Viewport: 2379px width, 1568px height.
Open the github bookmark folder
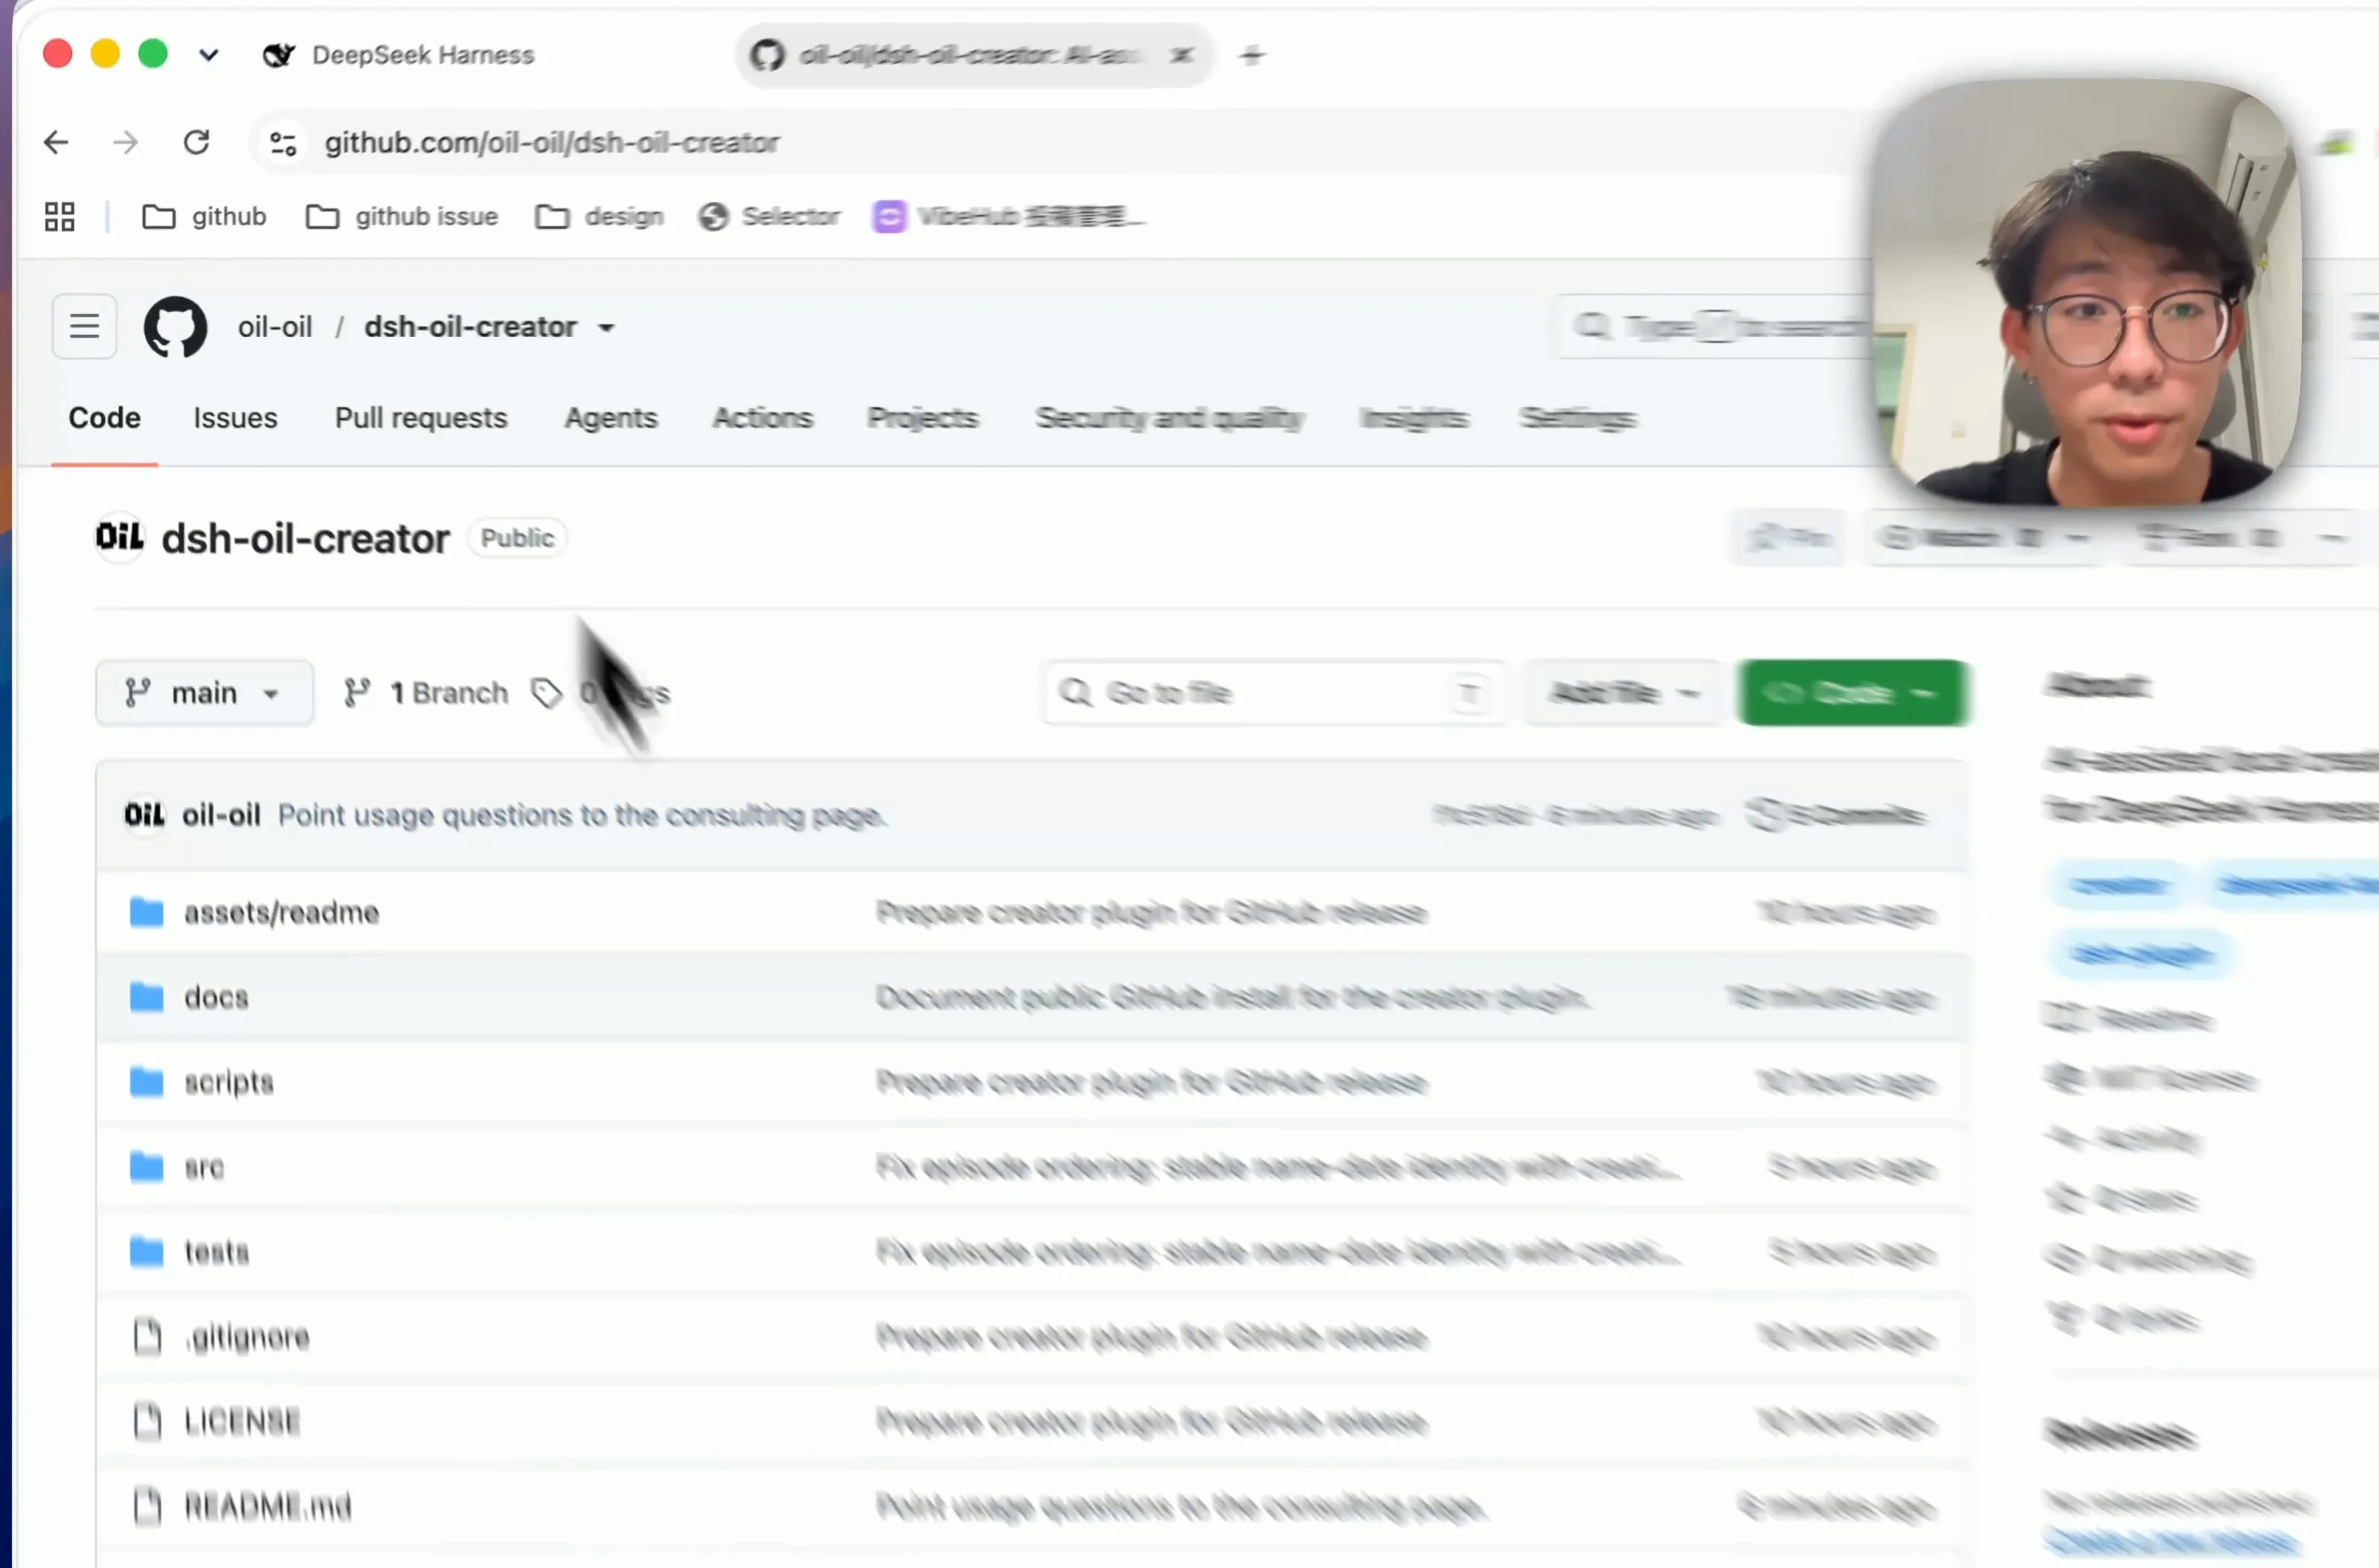[x=204, y=216]
